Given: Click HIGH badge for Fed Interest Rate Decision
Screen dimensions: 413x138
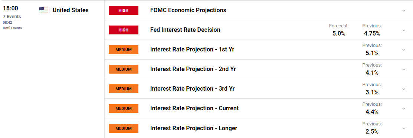Looking at the screenshot, I should pos(124,30).
